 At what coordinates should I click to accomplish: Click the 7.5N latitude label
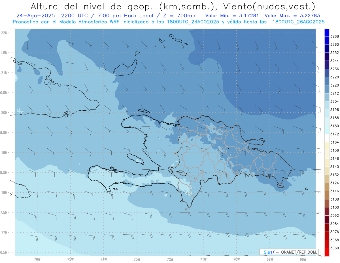click(x=4, y=212)
